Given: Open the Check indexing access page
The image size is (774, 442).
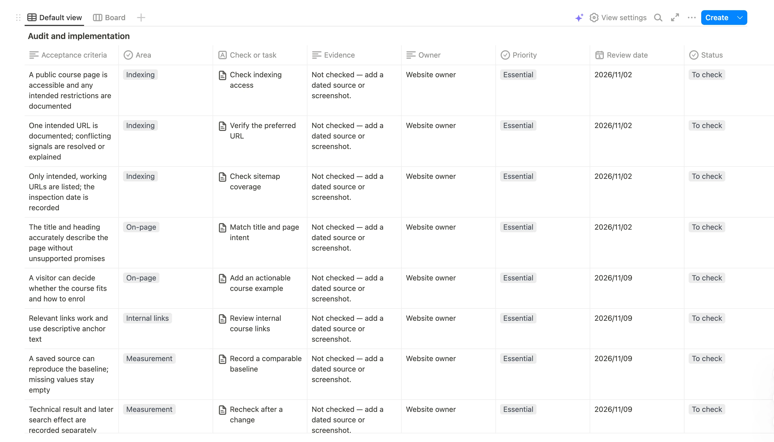Looking at the screenshot, I should pos(256,80).
